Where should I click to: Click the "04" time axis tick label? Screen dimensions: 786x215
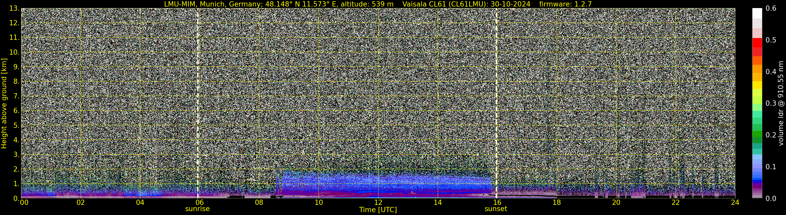point(140,203)
